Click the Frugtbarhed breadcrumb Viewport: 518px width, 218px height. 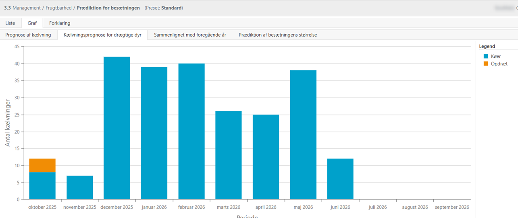58,8
